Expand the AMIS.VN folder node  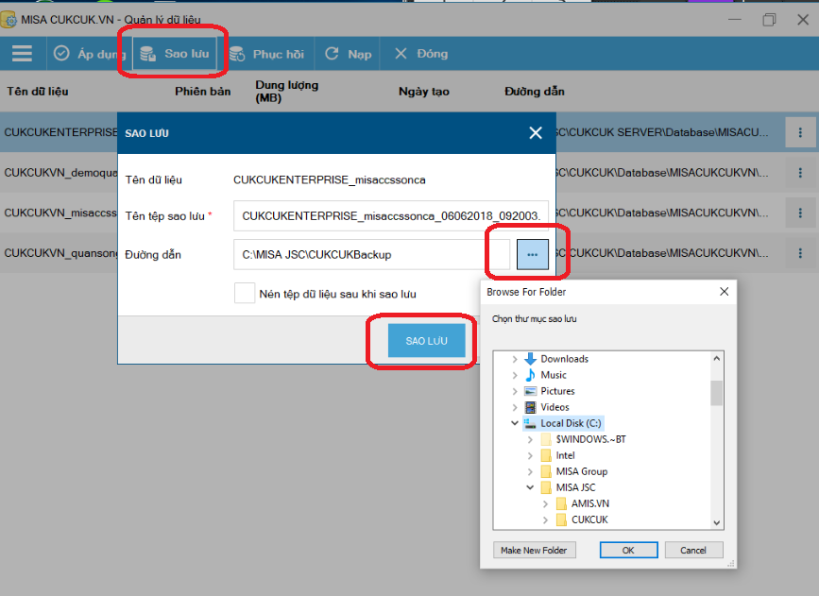(x=545, y=503)
